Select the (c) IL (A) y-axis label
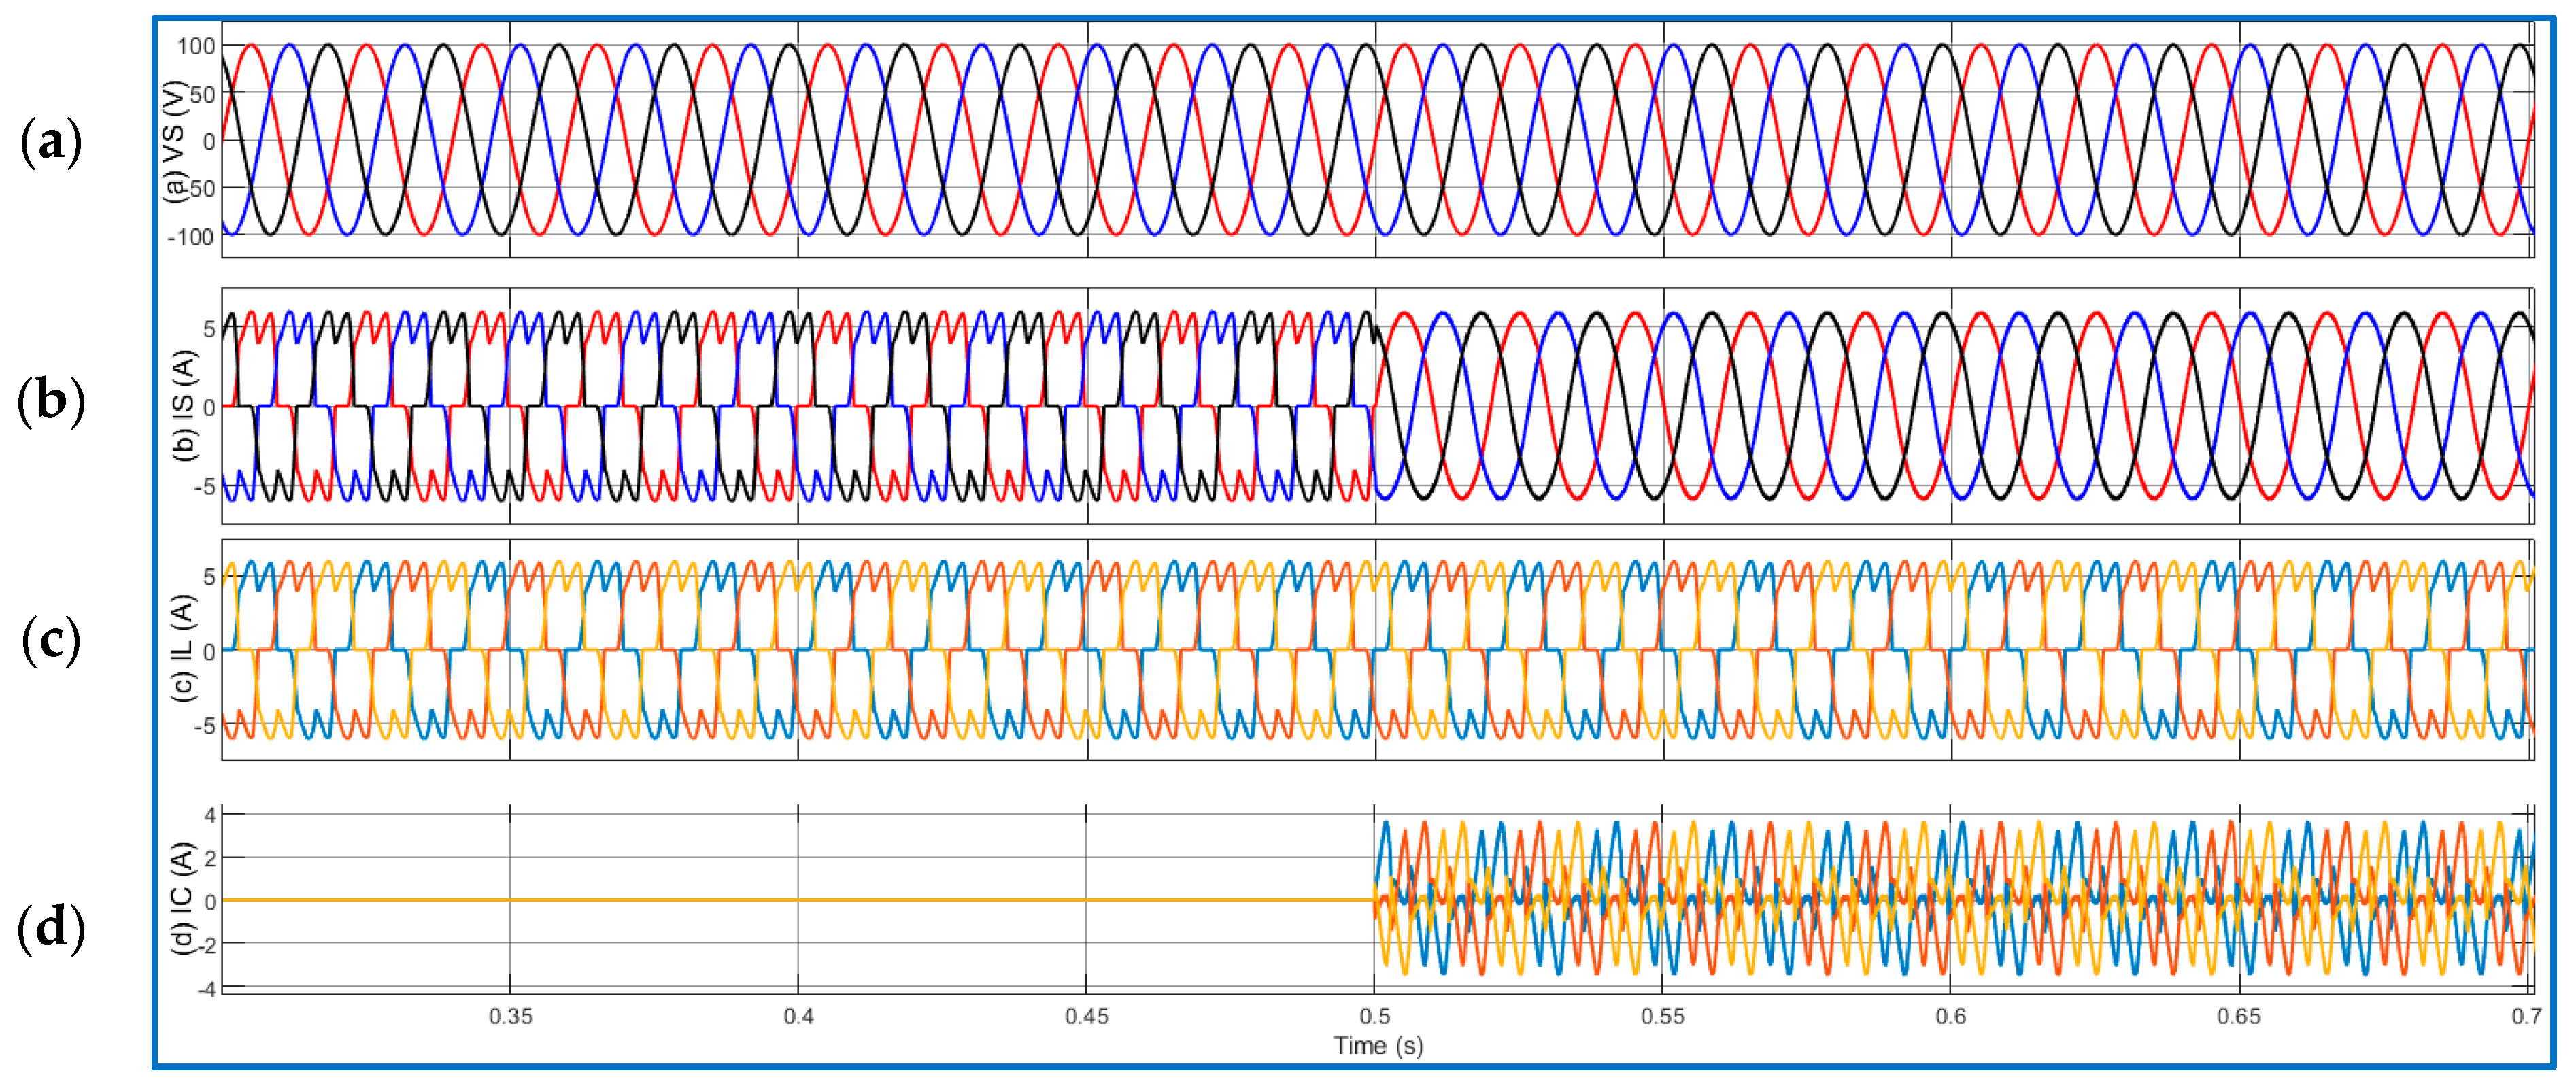Screen dimensions: 2576x1092 click(x=184, y=648)
